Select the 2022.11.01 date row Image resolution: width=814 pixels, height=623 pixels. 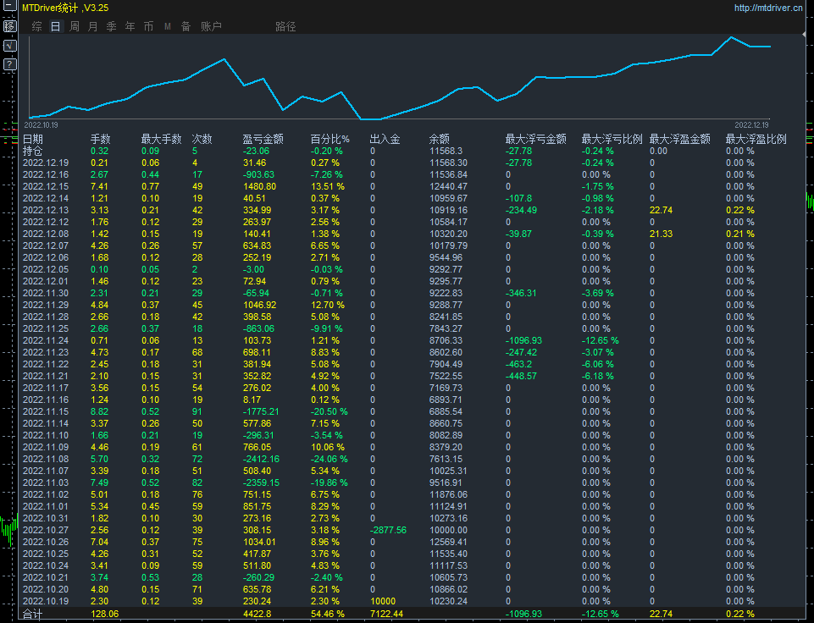(46, 506)
